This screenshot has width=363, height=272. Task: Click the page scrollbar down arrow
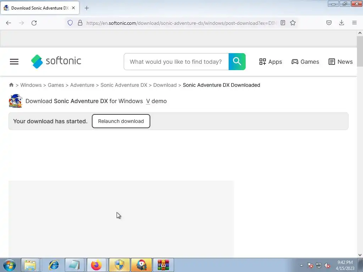pyautogui.click(x=360, y=255)
